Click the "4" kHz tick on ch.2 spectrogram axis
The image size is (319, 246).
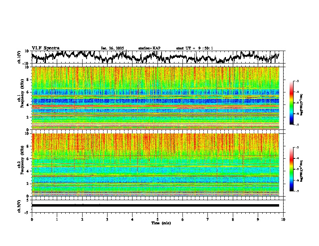[28, 171]
